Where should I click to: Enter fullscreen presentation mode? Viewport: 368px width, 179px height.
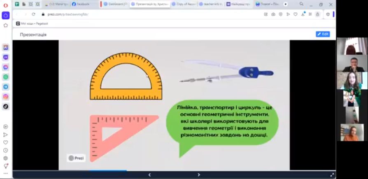332,175
